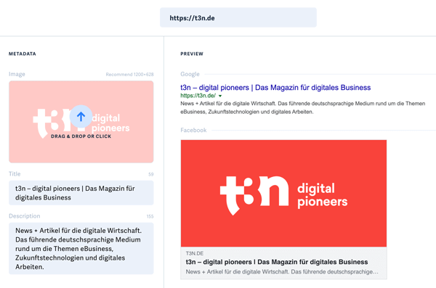Image resolution: width=436 pixels, height=288 pixels.
Task: Click the Facebook preview card title
Action: [277, 262]
